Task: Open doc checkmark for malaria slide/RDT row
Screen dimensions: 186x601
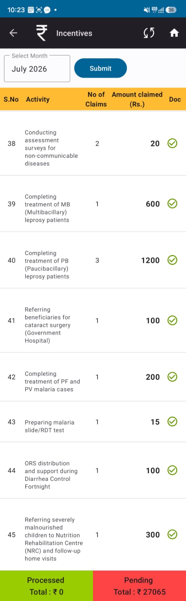Action: (172, 422)
